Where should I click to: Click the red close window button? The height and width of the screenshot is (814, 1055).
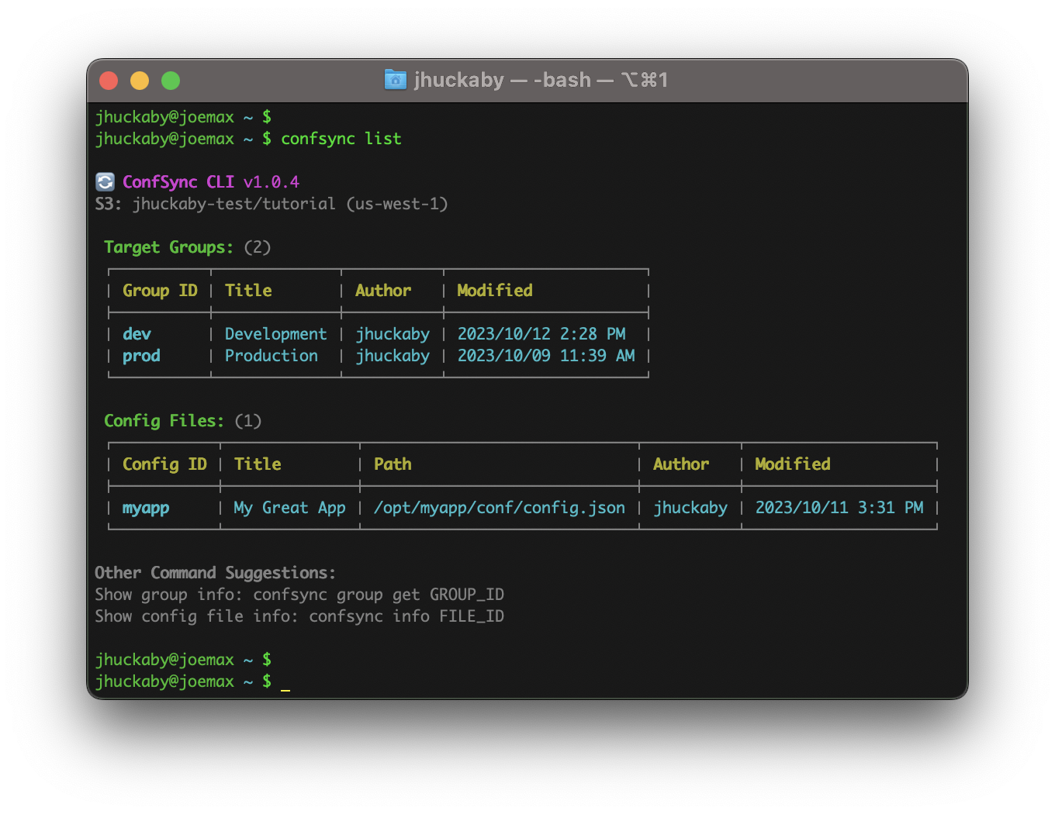pyautogui.click(x=109, y=81)
